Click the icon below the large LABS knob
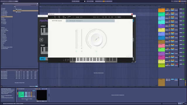 pos(96,51)
